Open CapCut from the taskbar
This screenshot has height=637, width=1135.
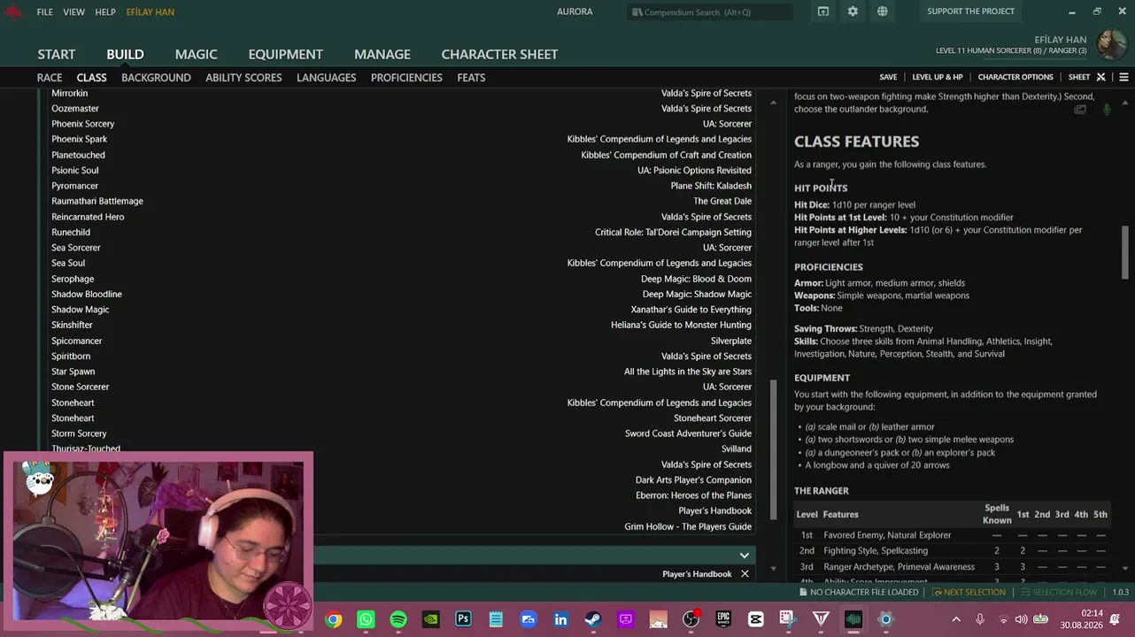pos(755,620)
